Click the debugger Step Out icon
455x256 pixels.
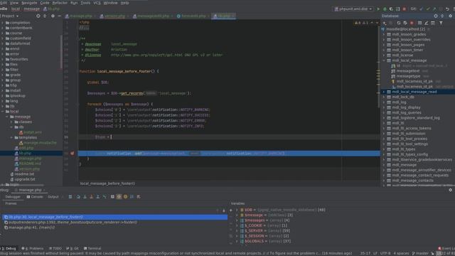coord(98,197)
